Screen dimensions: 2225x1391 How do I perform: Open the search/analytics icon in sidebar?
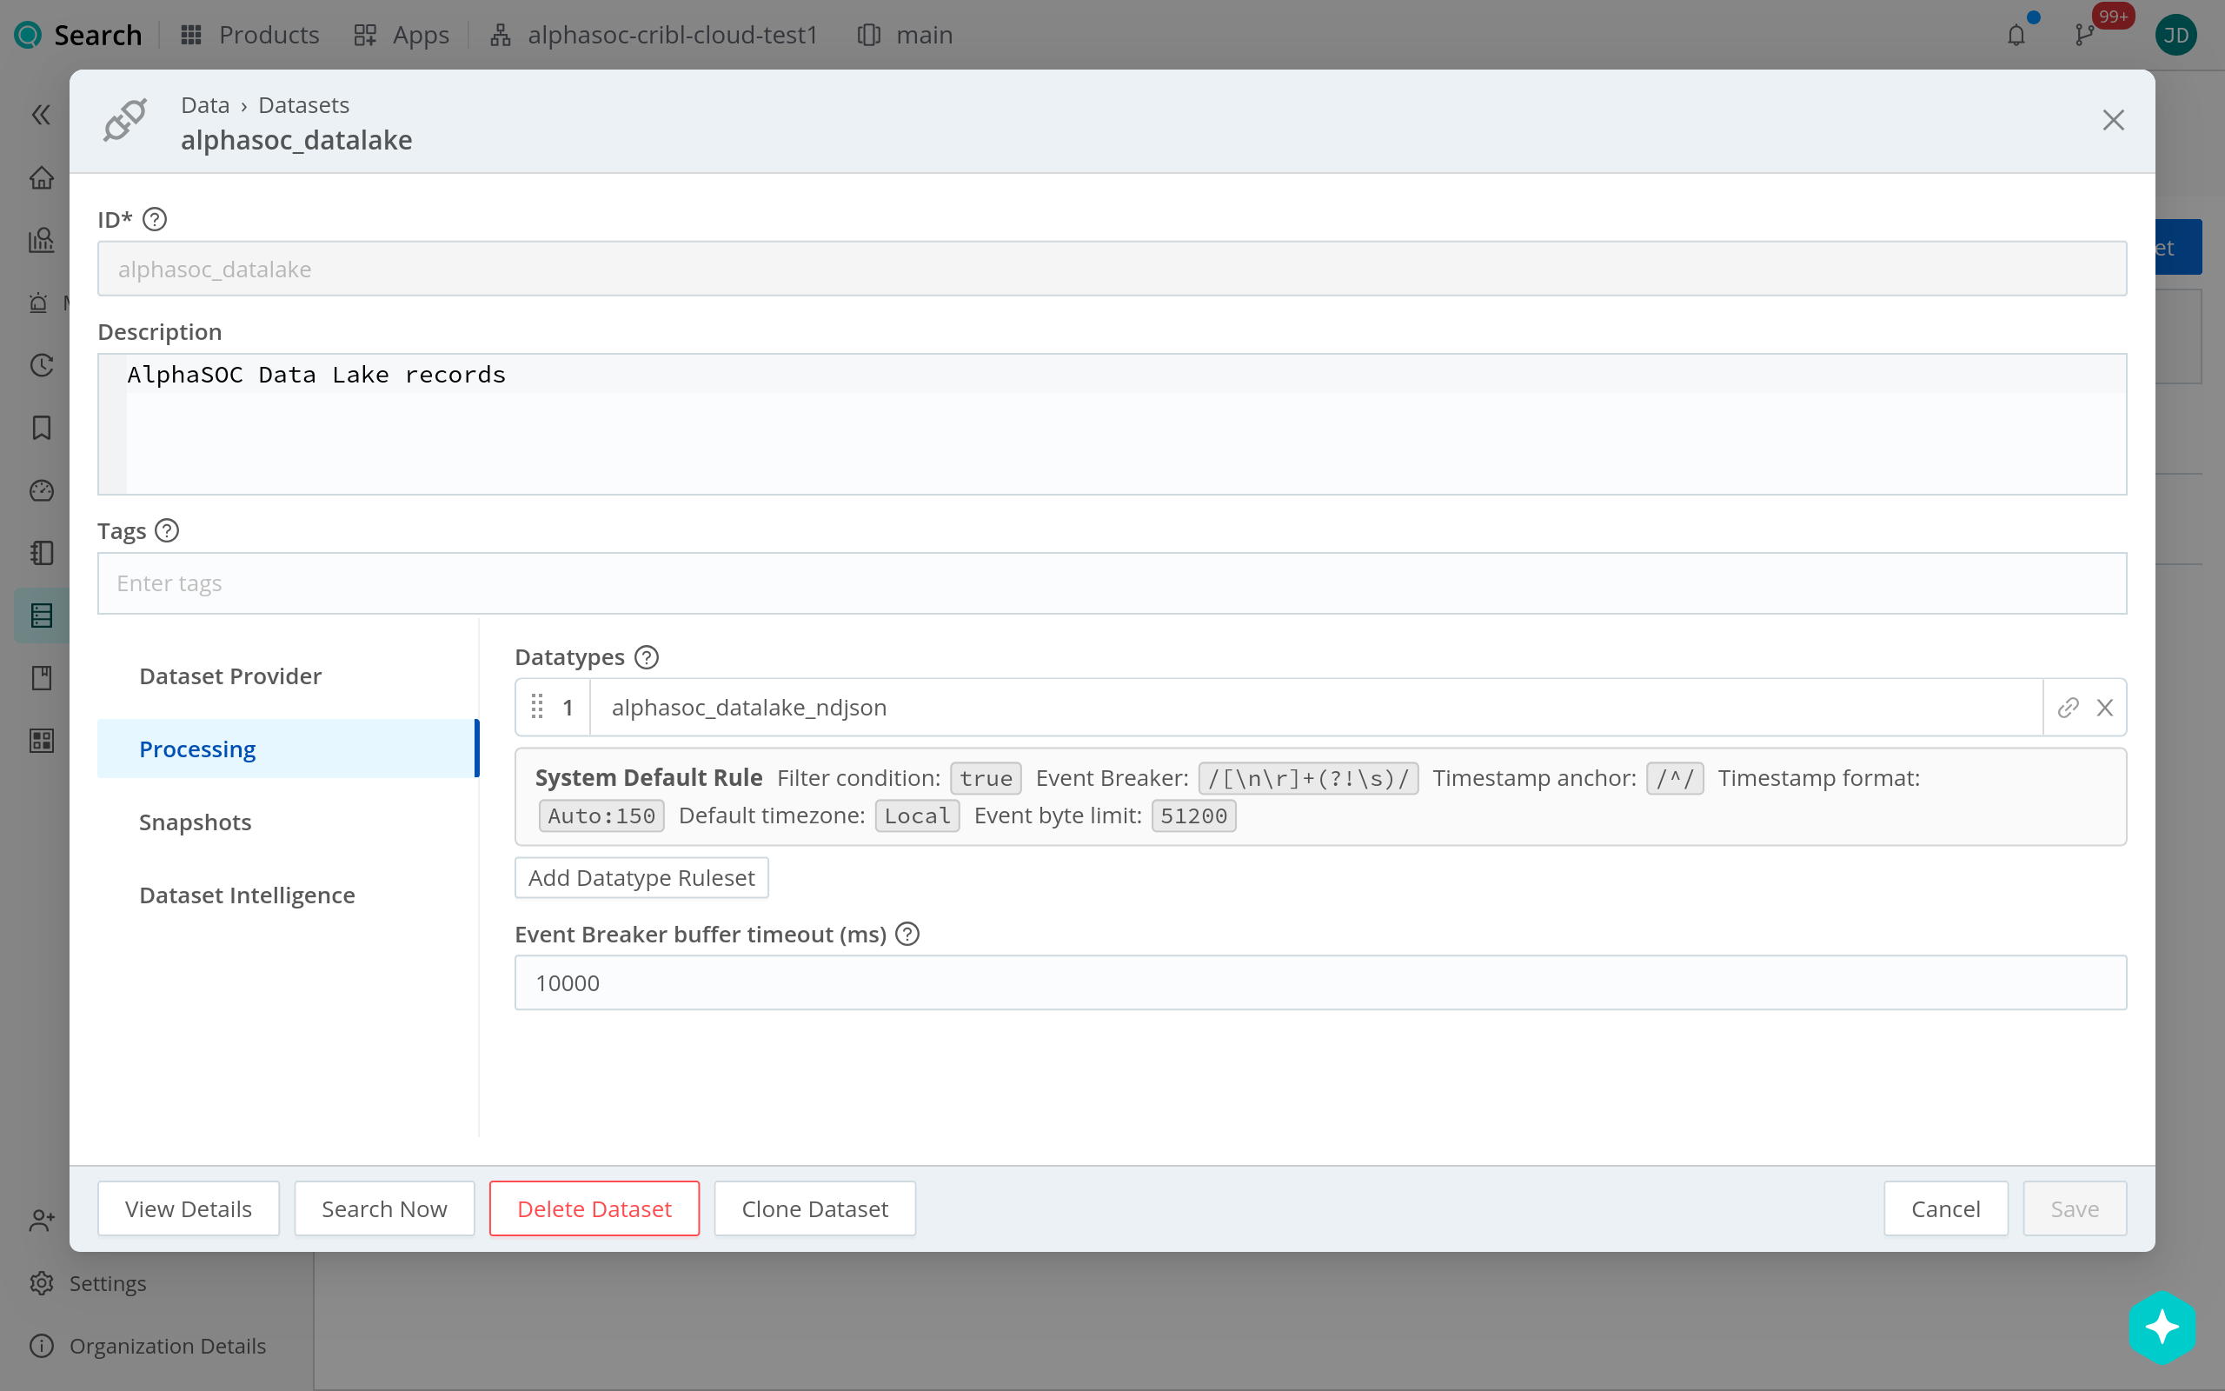42,240
